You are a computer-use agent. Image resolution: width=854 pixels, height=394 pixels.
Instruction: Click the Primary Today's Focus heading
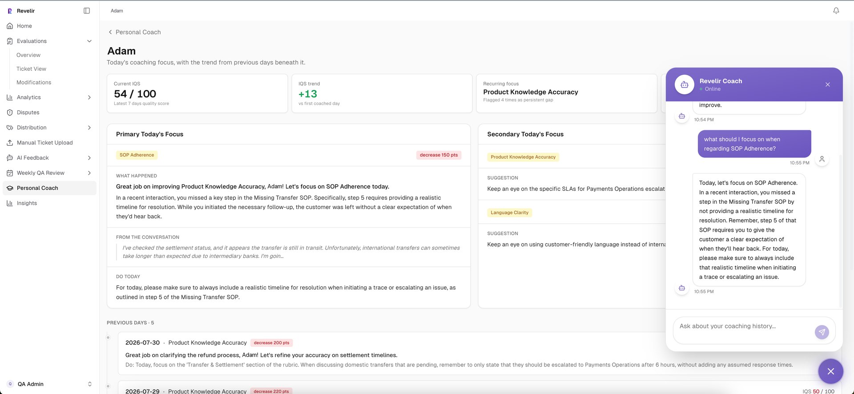pos(149,134)
